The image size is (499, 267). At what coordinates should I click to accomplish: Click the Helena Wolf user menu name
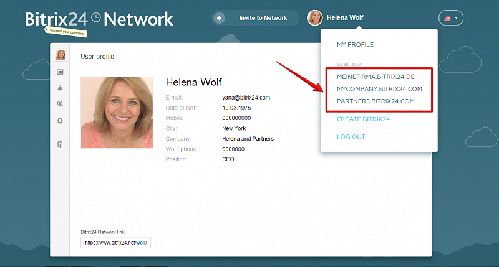pos(345,18)
